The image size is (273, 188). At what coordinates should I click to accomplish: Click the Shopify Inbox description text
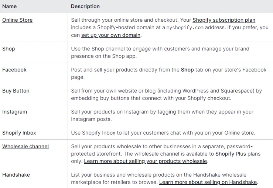pyautogui.click(x=163, y=133)
